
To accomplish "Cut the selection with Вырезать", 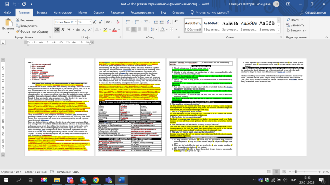I will click(x=25, y=20).
